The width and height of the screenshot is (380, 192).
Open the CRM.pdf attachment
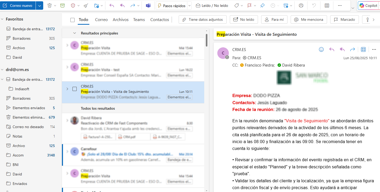coord(133,137)
